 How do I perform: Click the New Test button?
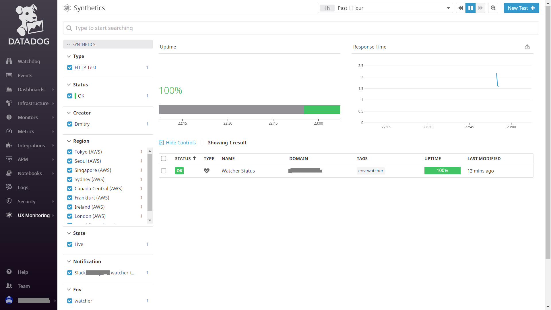521,8
